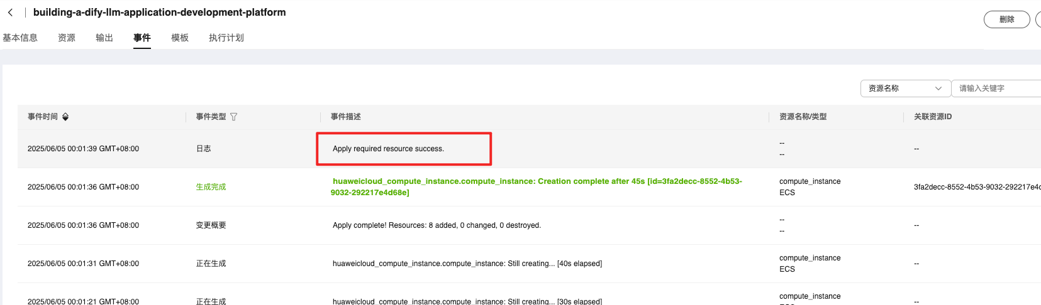Click compute_instance ECS in the Creation complete row
The width and height of the screenshot is (1041, 305).
pyautogui.click(x=810, y=187)
